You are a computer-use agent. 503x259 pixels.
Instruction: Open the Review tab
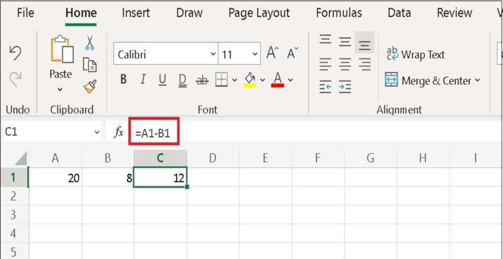tap(454, 13)
